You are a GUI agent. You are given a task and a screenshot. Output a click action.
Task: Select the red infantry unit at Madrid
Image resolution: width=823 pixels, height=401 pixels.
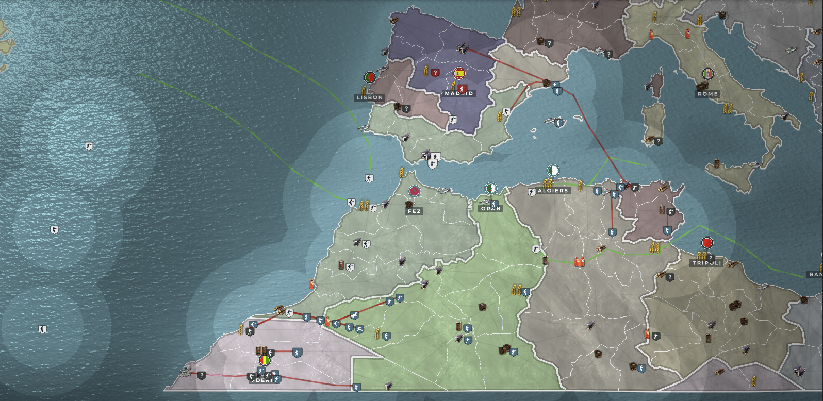(462, 89)
